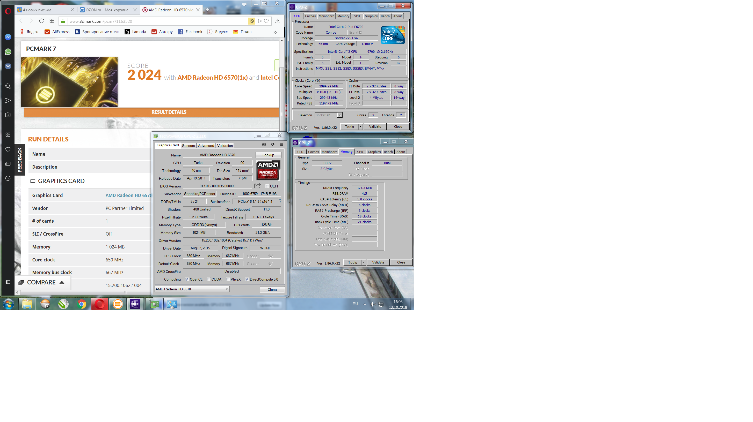
Task: Click Validate in upper CPU-Z window
Action: click(x=375, y=127)
